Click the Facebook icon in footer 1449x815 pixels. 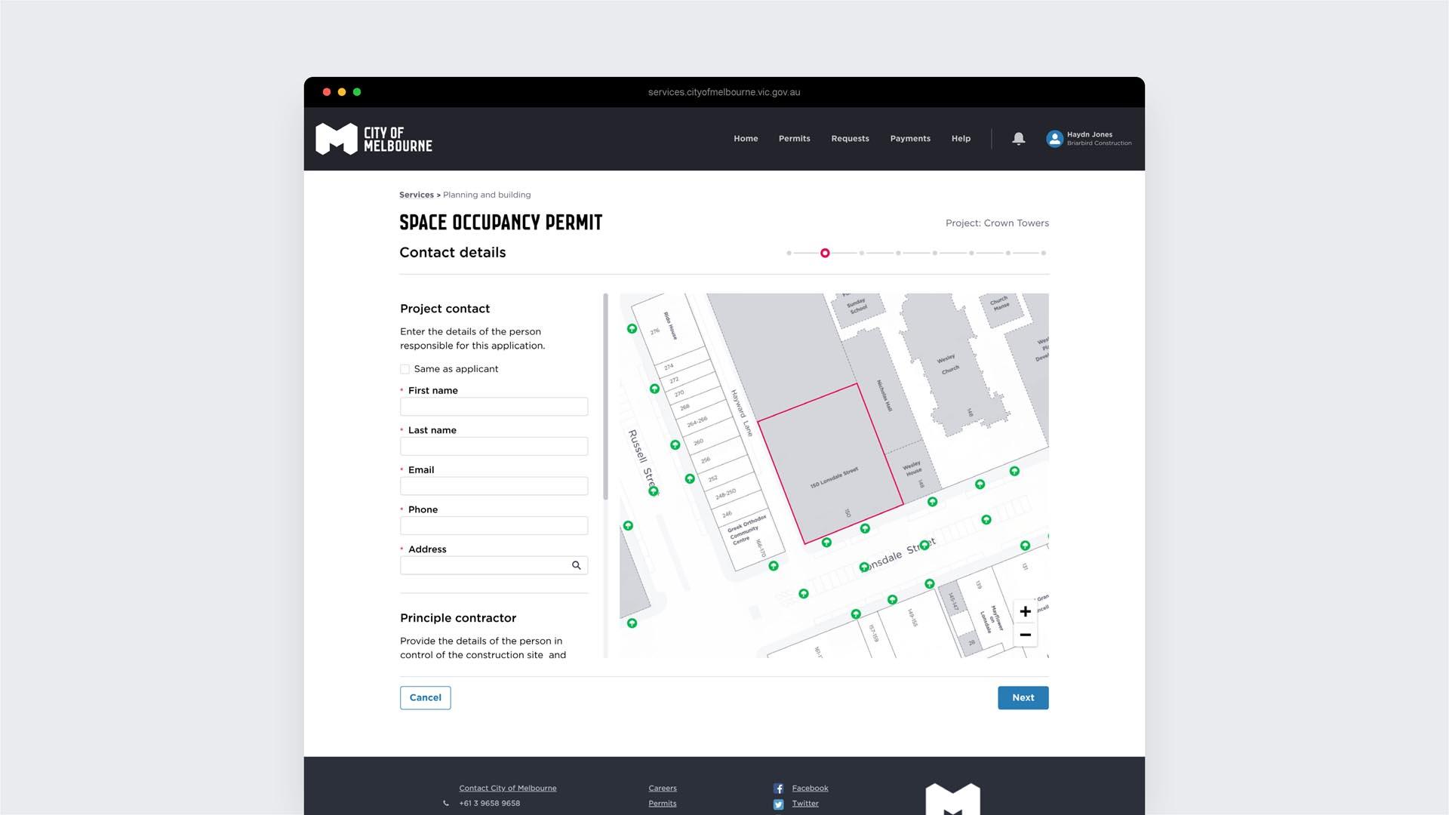tap(778, 789)
